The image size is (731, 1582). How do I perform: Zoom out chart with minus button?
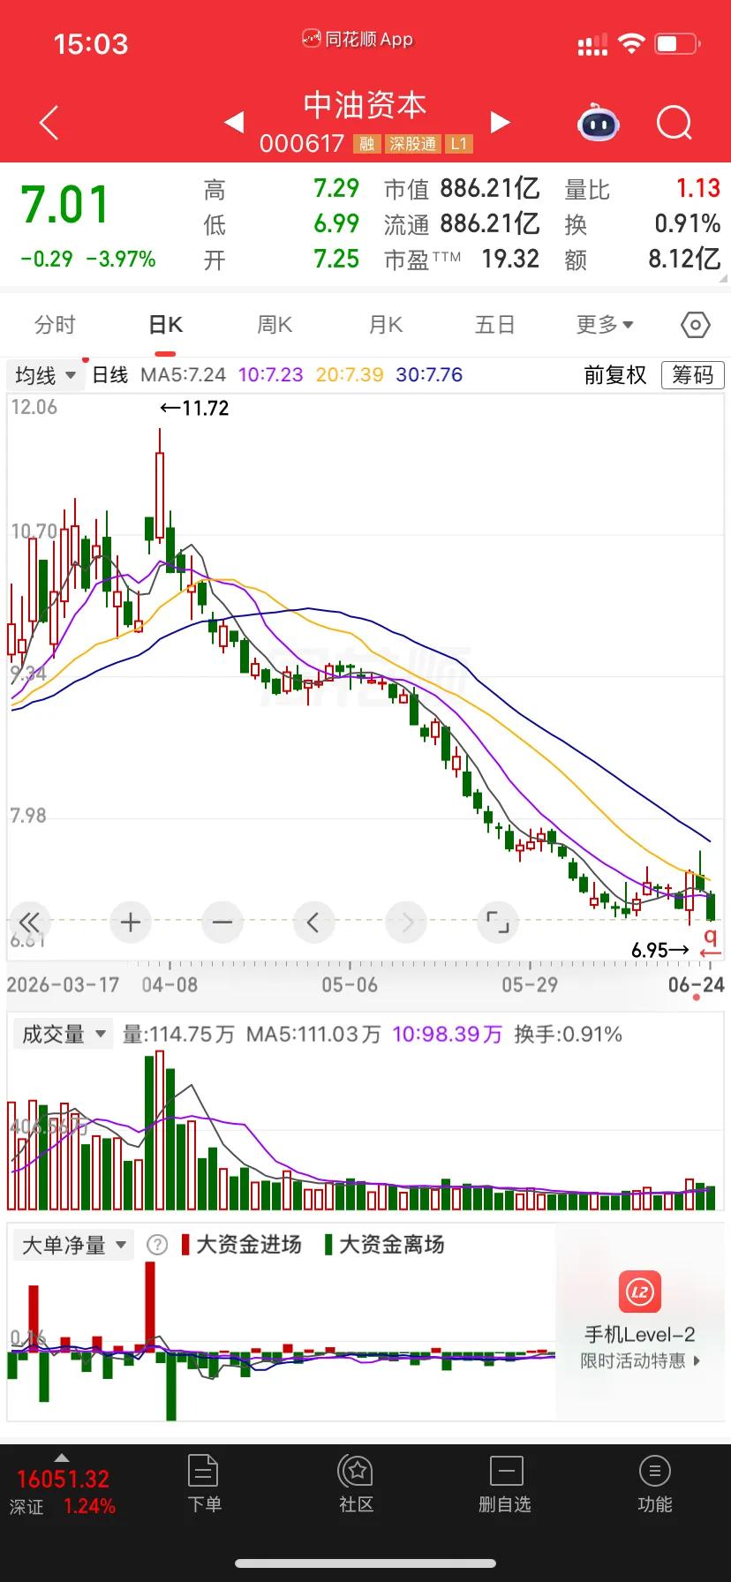[222, 923]
